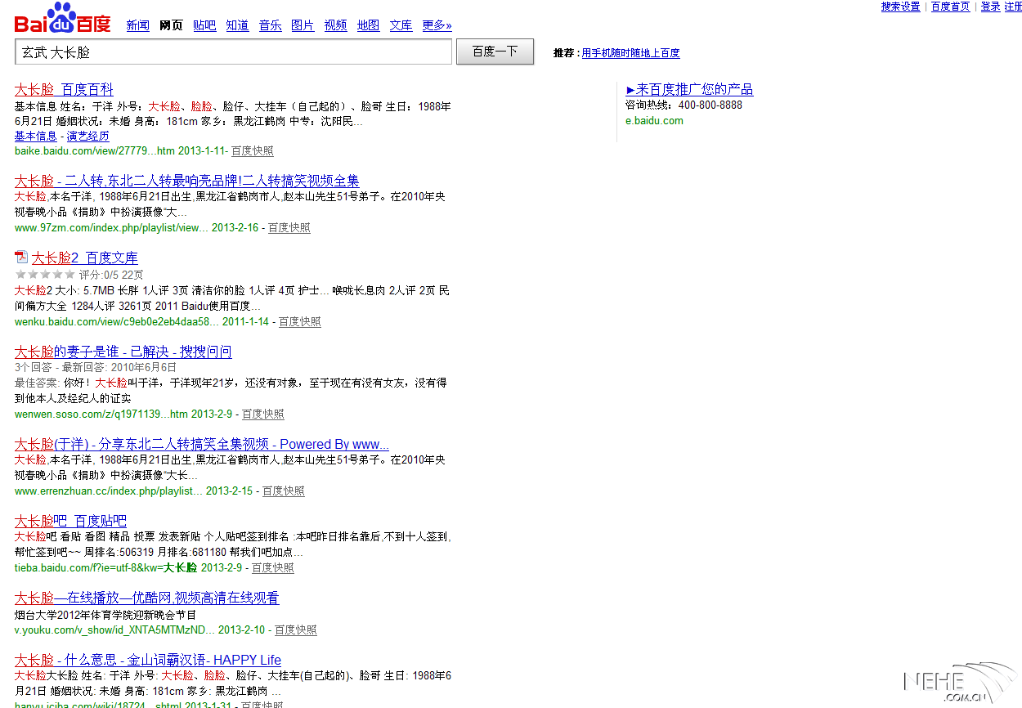Click the Baidu logo
This screenshot has height=708, width=1022.
click(62, 18)
